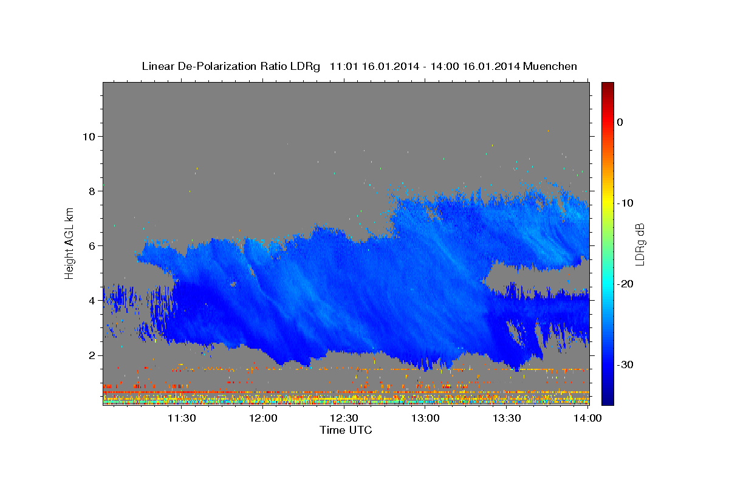
Task: Click the '11:30' time tick label
Action: click(181, 418)
